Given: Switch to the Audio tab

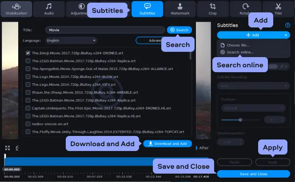Looking at the screenshot, I should (x=49, y=9).
